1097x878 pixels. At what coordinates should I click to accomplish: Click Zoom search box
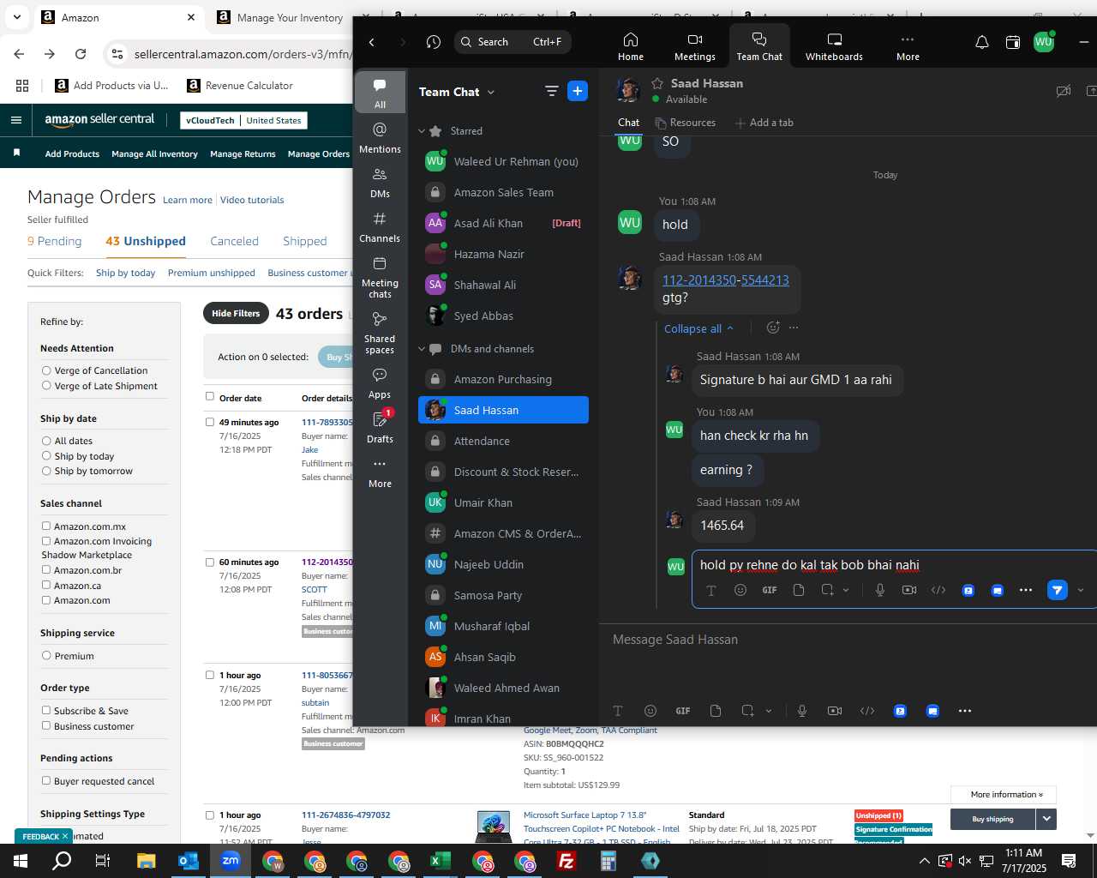tap(513, 42)
